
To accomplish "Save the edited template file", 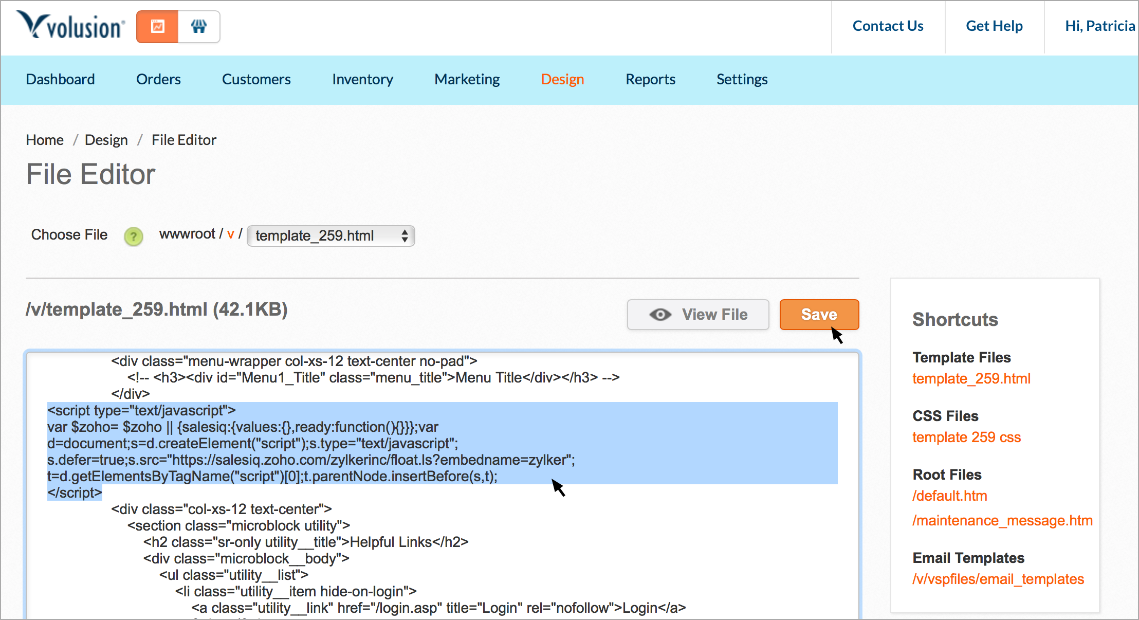I will pos(819,315).
